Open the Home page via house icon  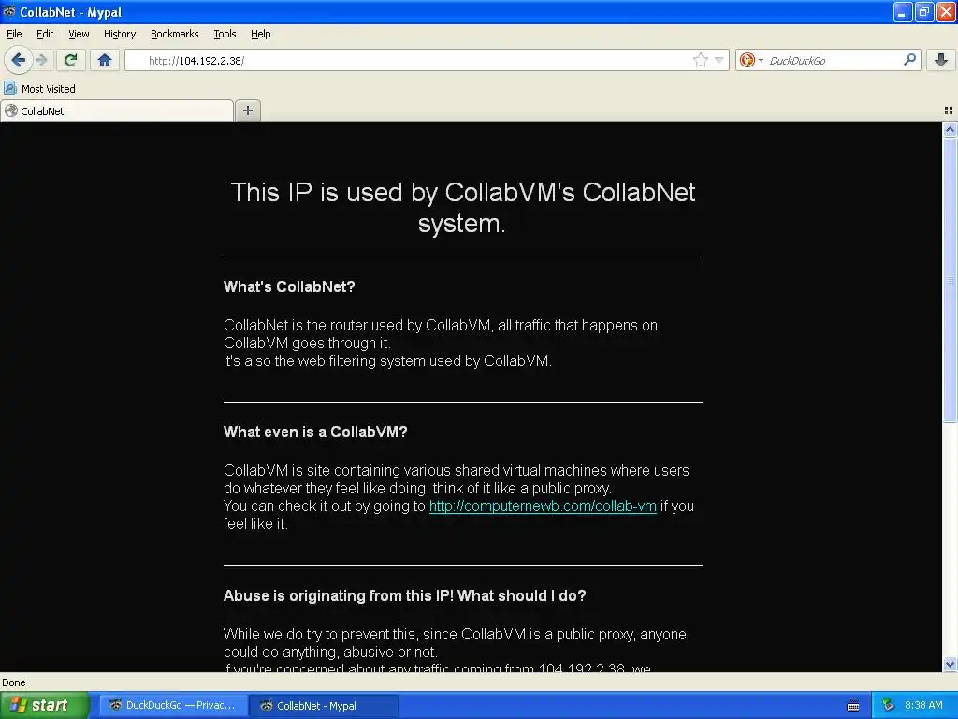pyautogui.click(x=105, y=60)
